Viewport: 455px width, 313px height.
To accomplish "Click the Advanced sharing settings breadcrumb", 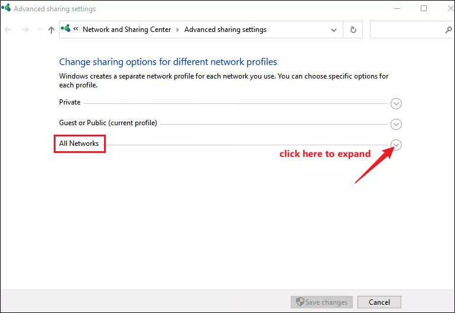I will [225, 30].
